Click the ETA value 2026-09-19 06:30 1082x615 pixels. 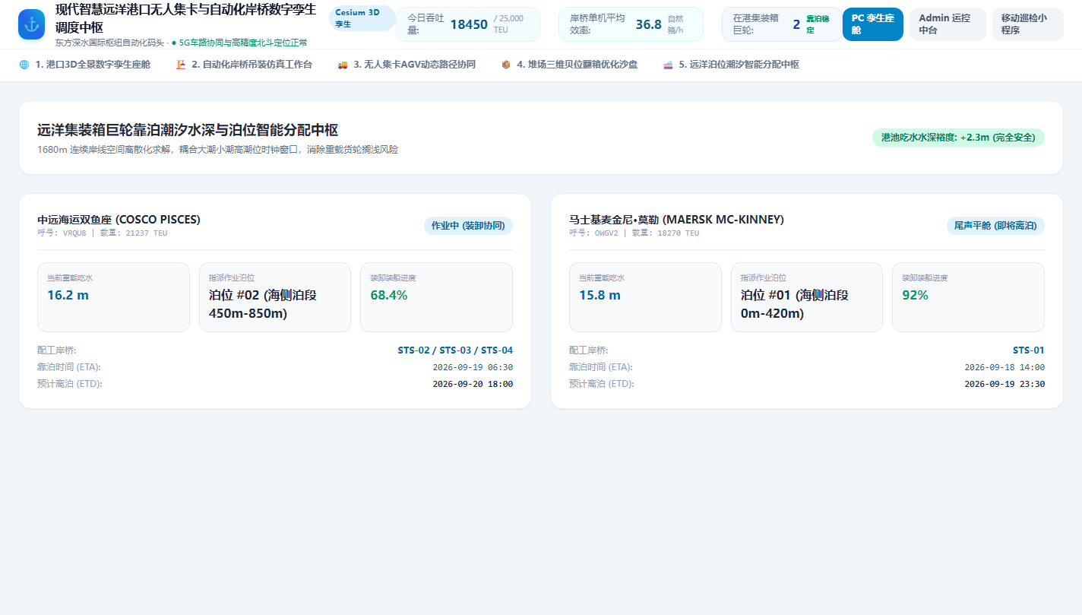[x=473, y=367]
